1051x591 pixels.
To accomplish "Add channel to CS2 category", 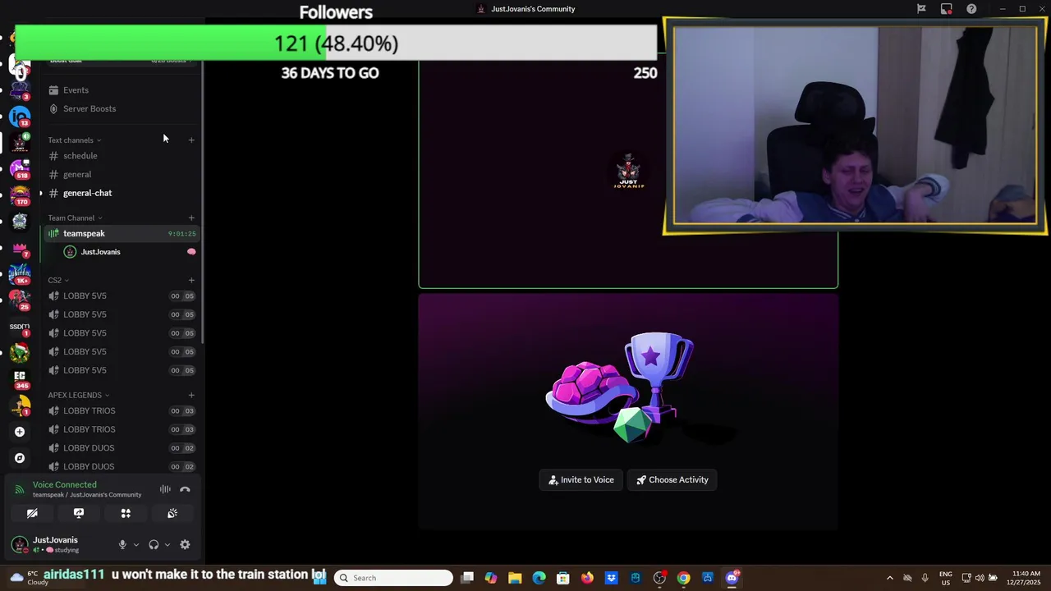I will (191, 280).
